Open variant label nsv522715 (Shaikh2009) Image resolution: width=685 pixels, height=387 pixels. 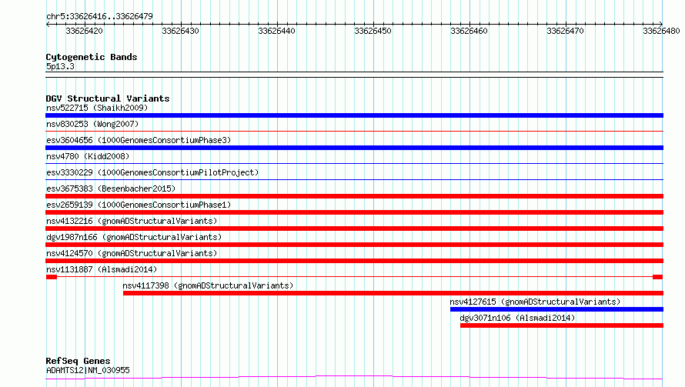(97, 108)
